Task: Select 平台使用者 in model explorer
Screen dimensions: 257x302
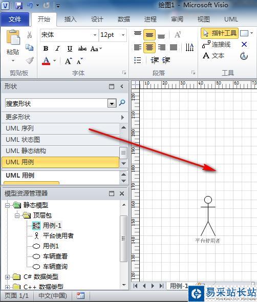Action: point(58,235)
